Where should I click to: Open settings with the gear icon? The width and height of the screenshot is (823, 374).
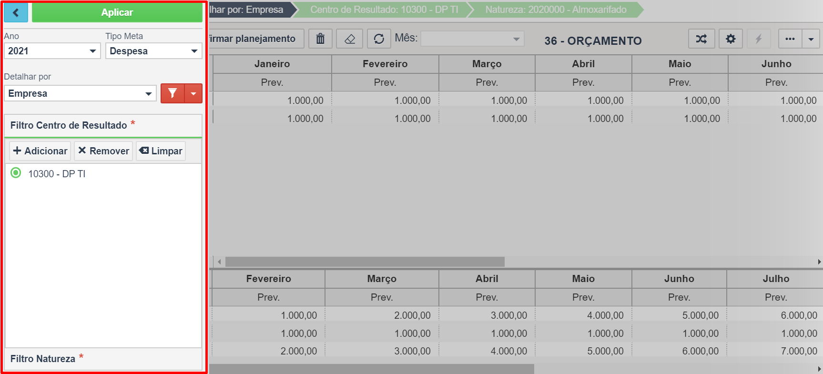point(730,39)
